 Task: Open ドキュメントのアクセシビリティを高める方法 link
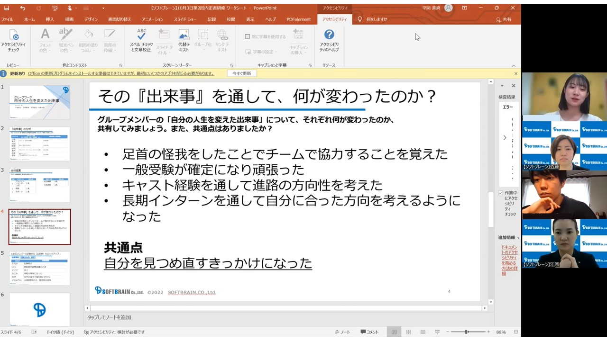click(x=509, y=260)
